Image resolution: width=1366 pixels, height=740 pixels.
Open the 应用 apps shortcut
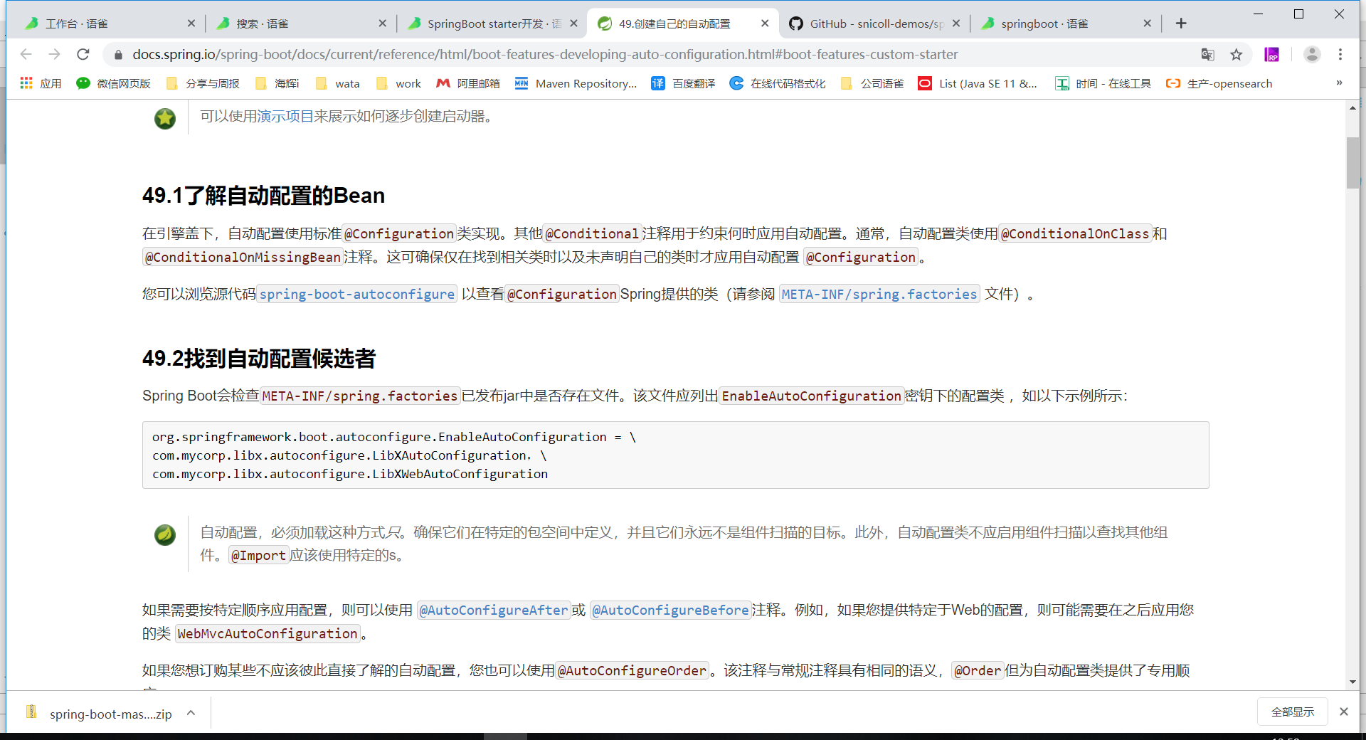click(41, 83)
